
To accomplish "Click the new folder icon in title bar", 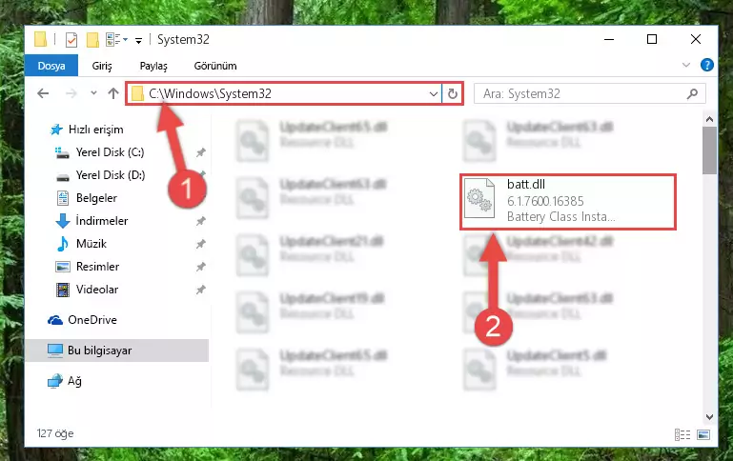I will point(92,40).
